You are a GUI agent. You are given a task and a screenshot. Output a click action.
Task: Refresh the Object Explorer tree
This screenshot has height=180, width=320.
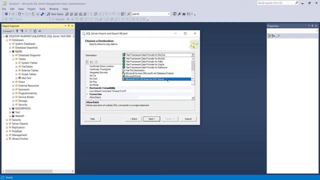[35, 31]
